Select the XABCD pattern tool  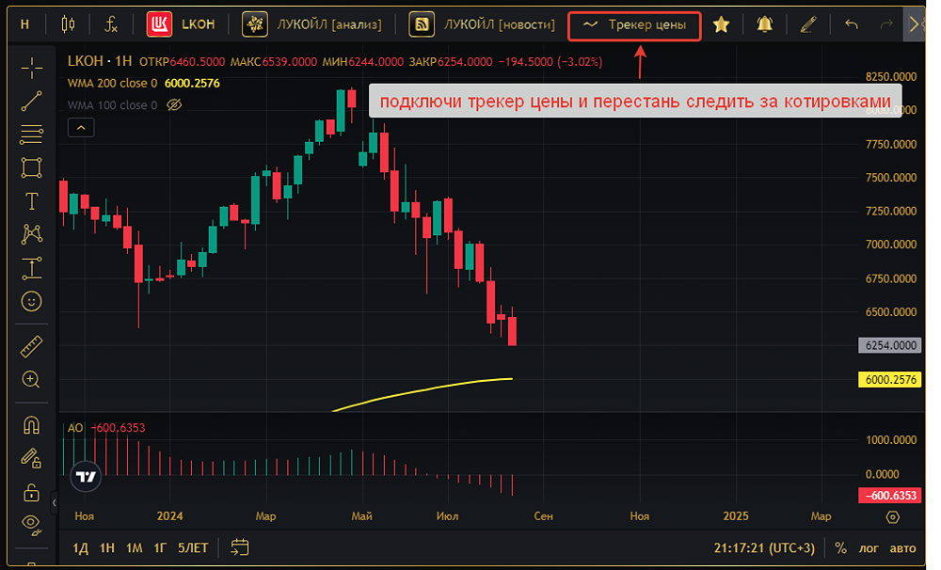click(32, 234)
